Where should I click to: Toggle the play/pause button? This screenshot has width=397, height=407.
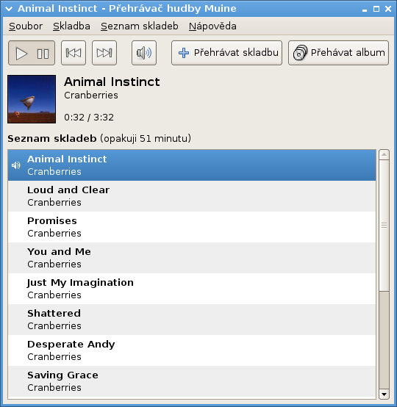pos(32,53)
